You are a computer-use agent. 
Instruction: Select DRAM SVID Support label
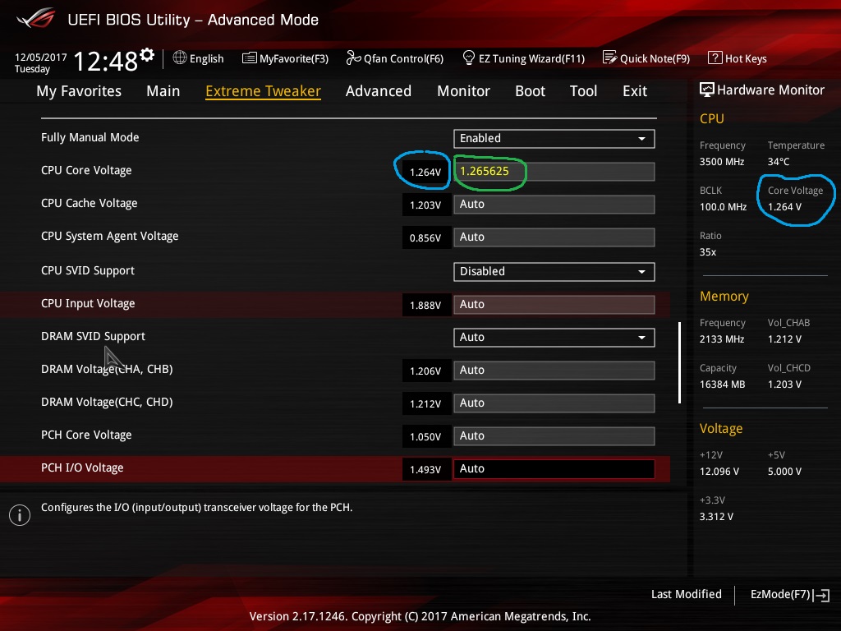[x=93, y=336]
